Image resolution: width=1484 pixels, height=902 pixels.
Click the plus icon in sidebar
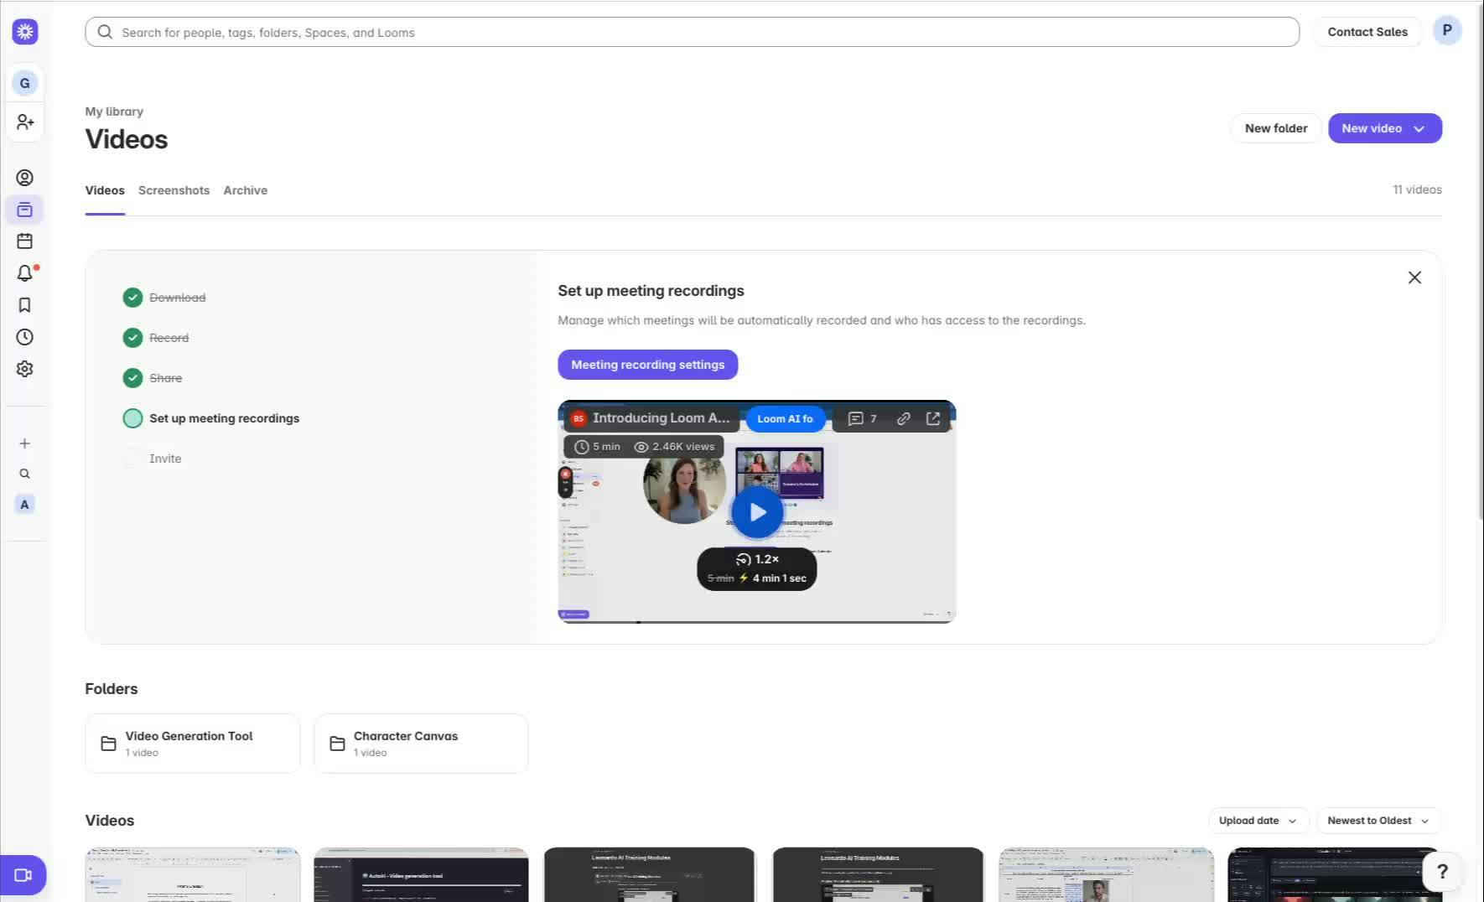25,443
